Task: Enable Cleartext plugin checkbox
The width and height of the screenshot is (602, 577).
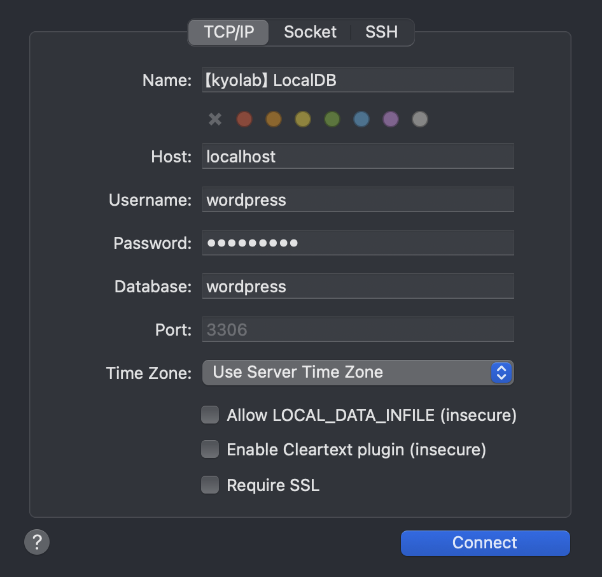Action: point(210,450)
